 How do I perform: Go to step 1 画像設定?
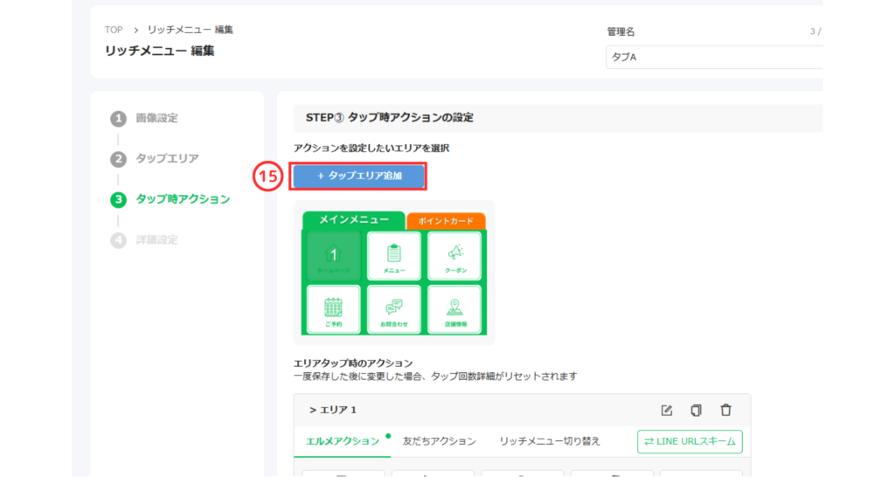(156, 118)
